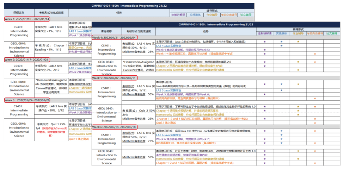The height and width of the screenshot is (170, 344).
Task: Click the task Week 4 难点答疑讲解，并提前预习Week 5
Action: click(x=183, y=50)
